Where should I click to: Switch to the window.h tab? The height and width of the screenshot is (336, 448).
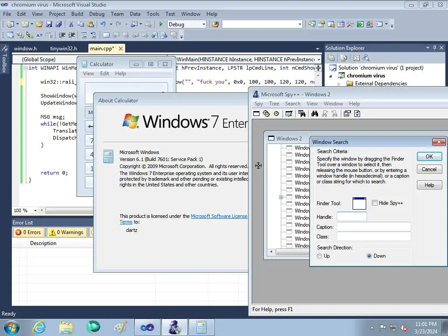(25, 49)
